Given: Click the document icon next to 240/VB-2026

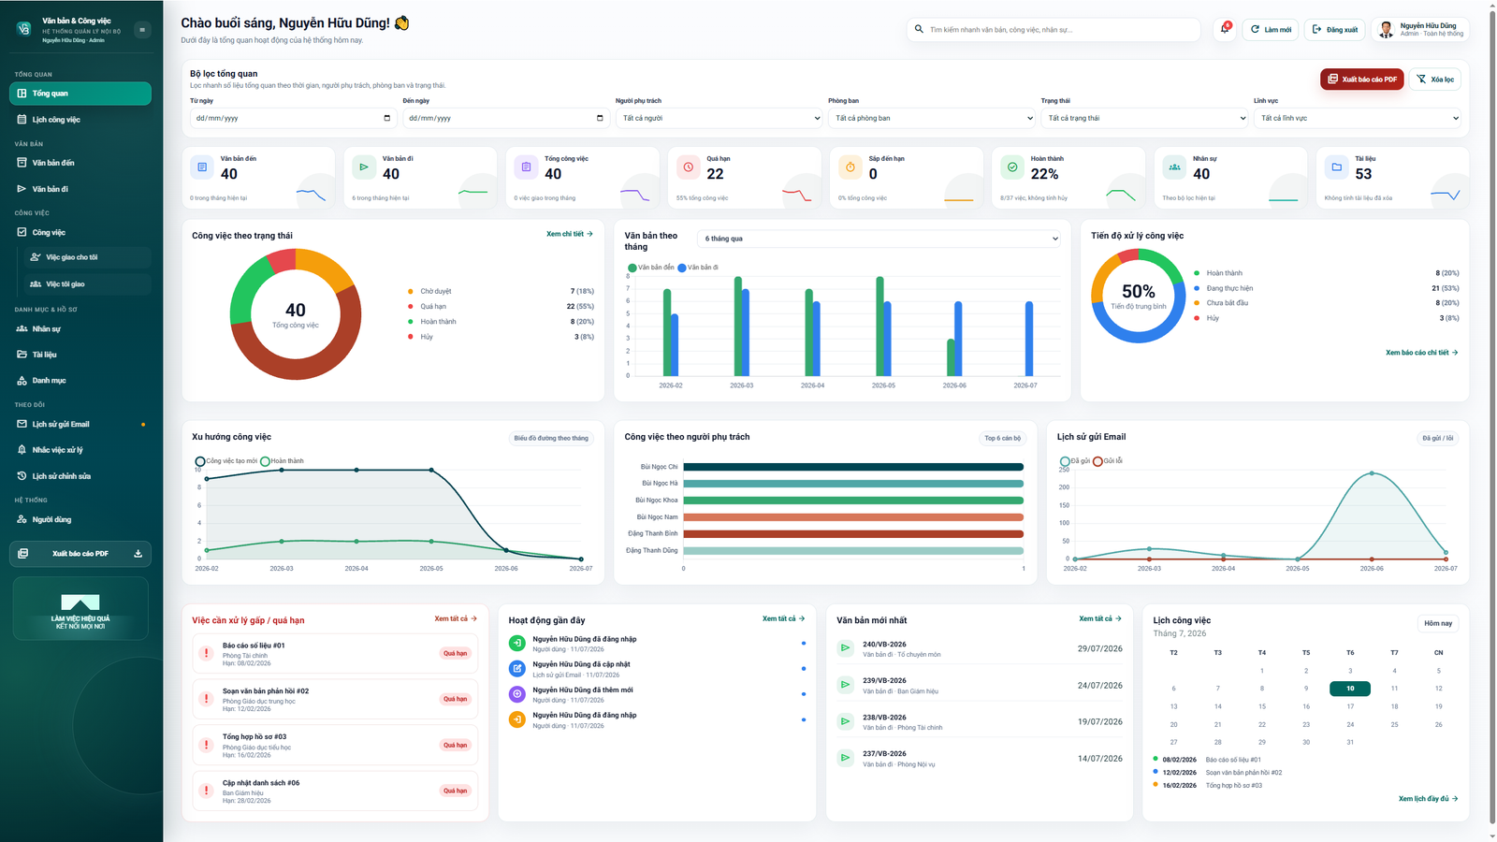Looking at the screenshot, I should point(846,648).
